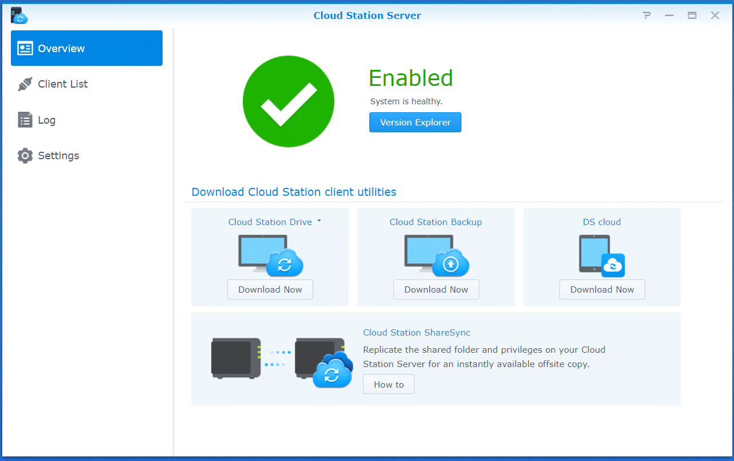The height and width of the screenshot is (461, 734).
Task: Open the Client List section
Action: [86, 84]
